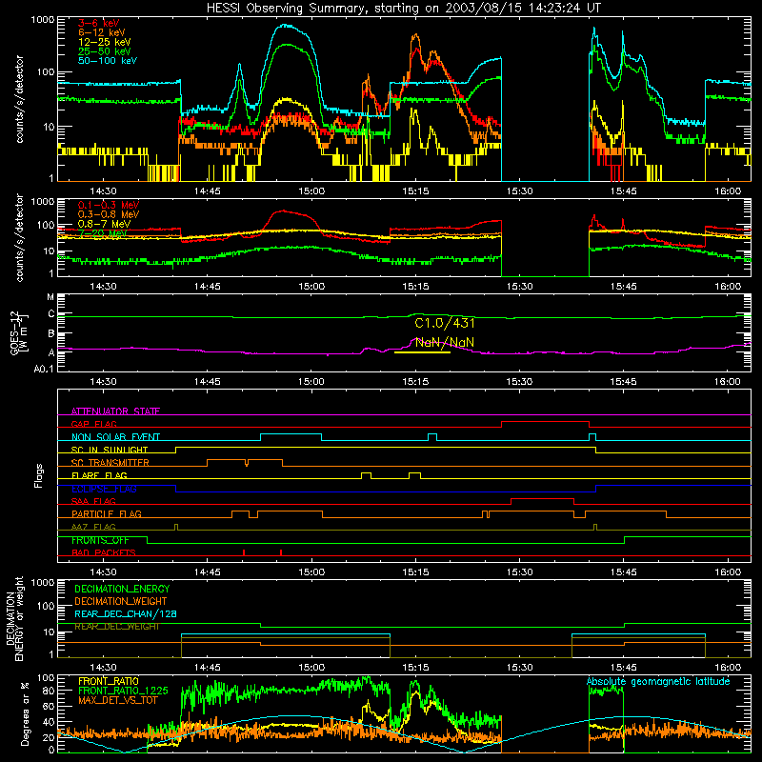Click the FRONT_RATIO_1225 legend label

(x=123, y=691)
